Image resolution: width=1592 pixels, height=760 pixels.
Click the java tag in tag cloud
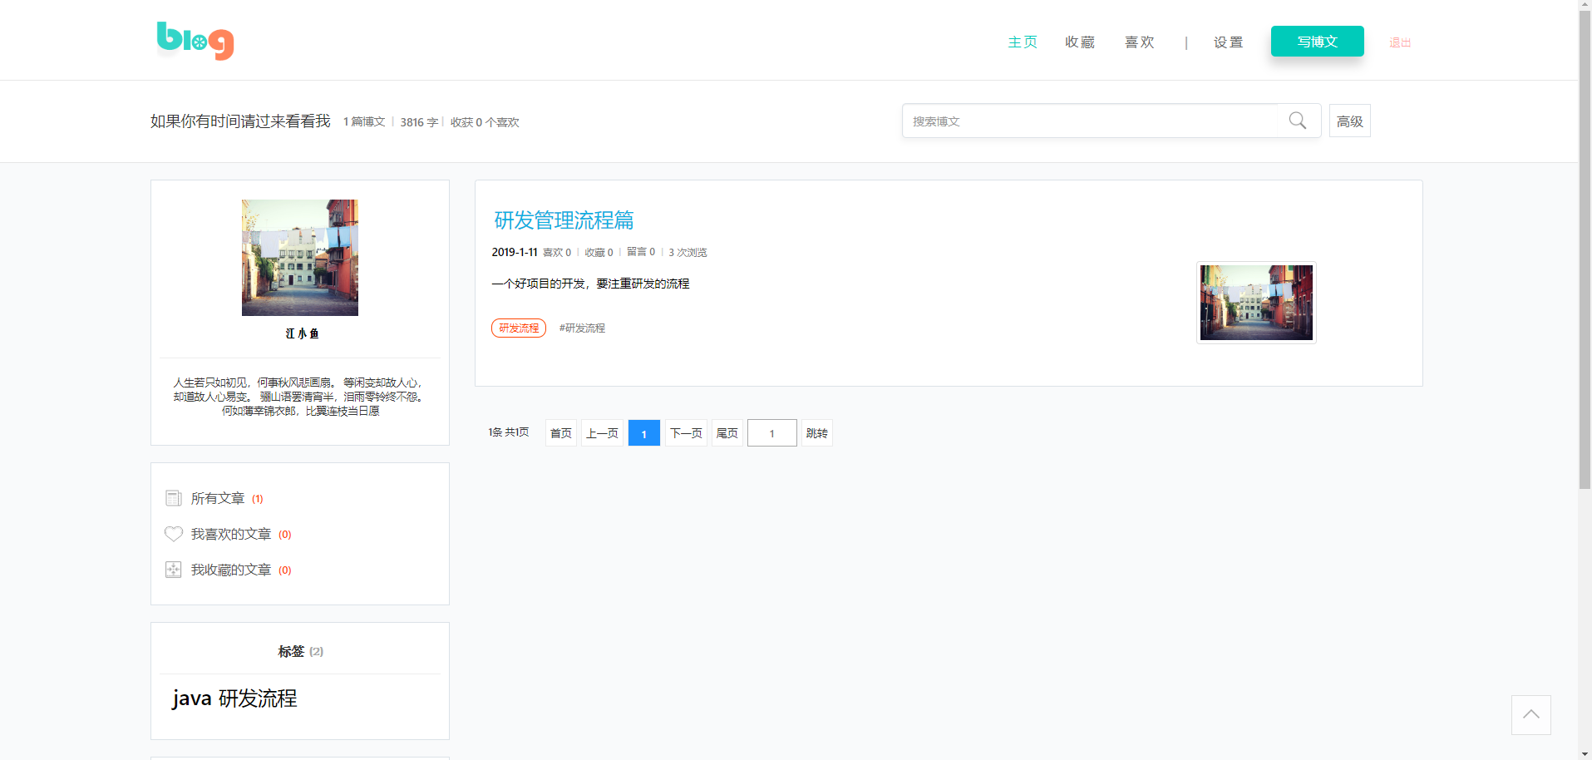point(192,698)
